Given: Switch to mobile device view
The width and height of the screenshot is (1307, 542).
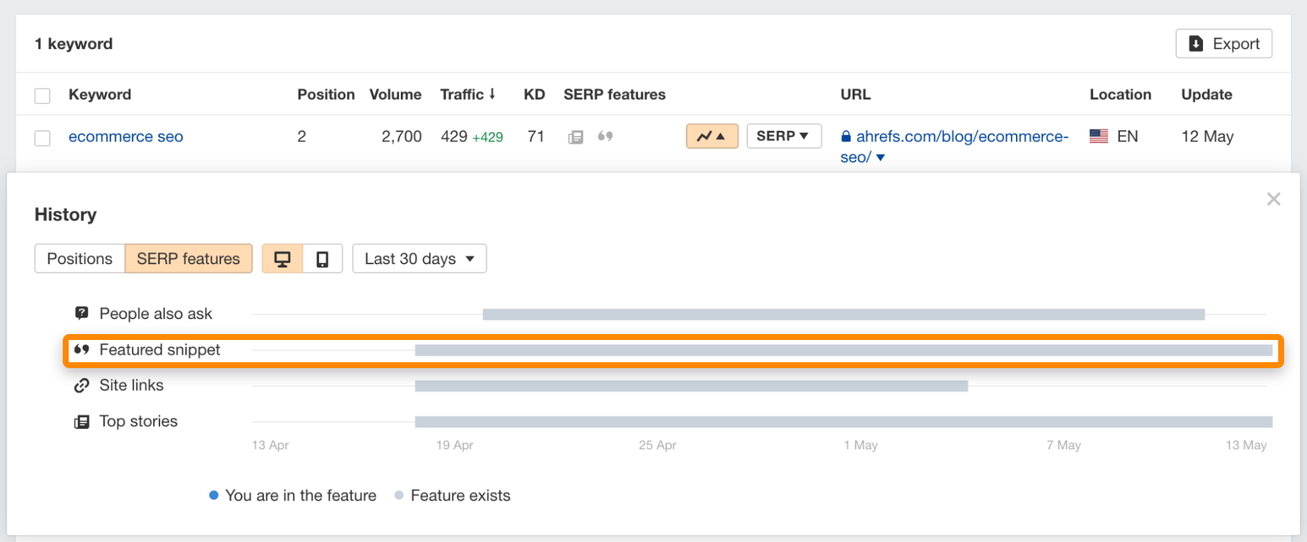Looking at the screenshot, I should (x=322, y=259).
